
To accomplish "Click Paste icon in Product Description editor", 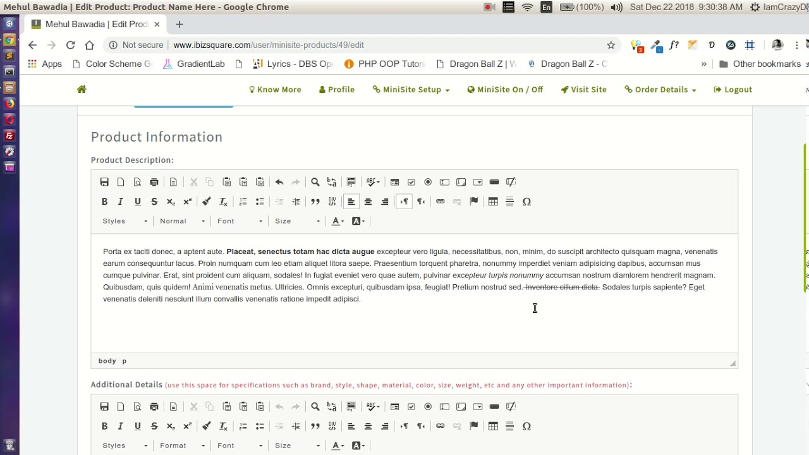I will tap(227, 182).
